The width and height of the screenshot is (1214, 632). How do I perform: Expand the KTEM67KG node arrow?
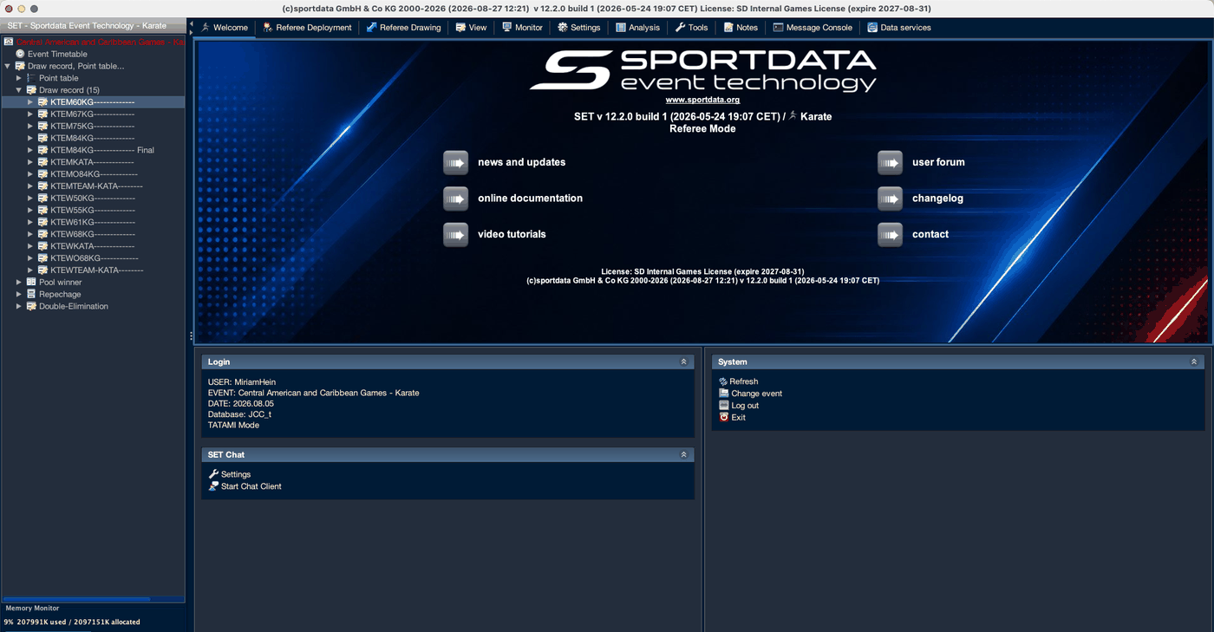pos(30,114)
